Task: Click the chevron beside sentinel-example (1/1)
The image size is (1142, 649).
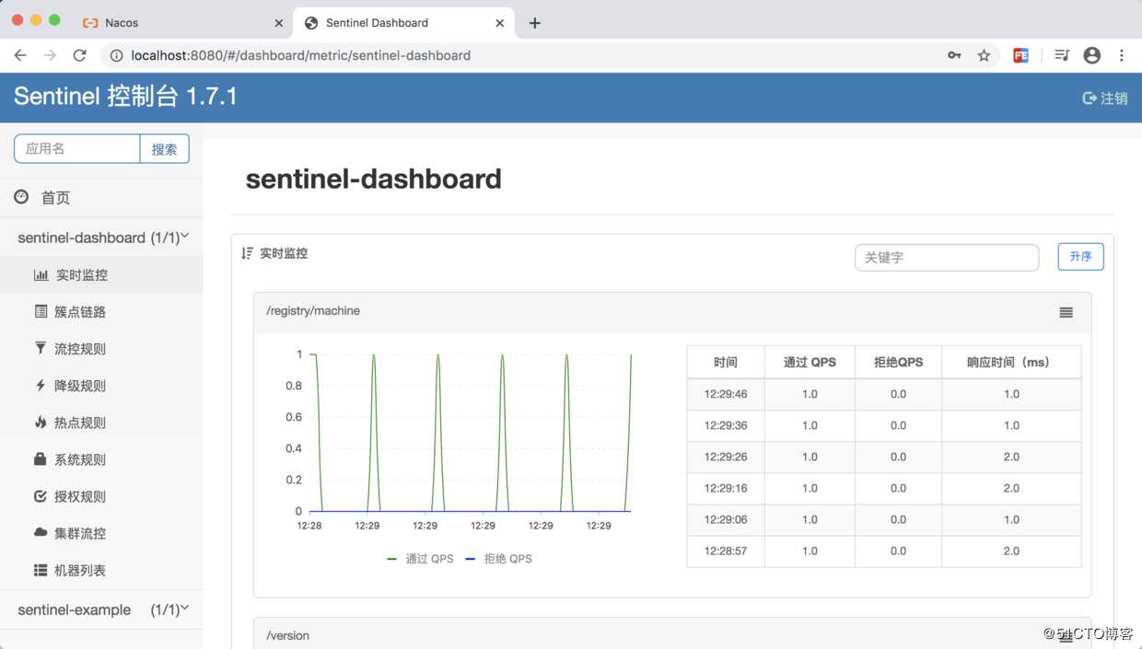Action: [x=185, y=608]
